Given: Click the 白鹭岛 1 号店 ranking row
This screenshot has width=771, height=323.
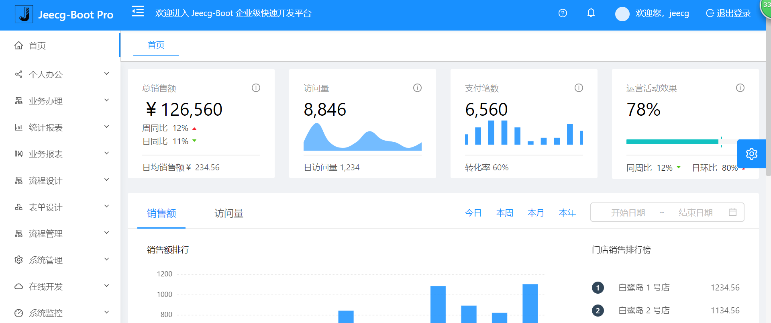Looking at the screenshot, I should click(x=666, y=288).
